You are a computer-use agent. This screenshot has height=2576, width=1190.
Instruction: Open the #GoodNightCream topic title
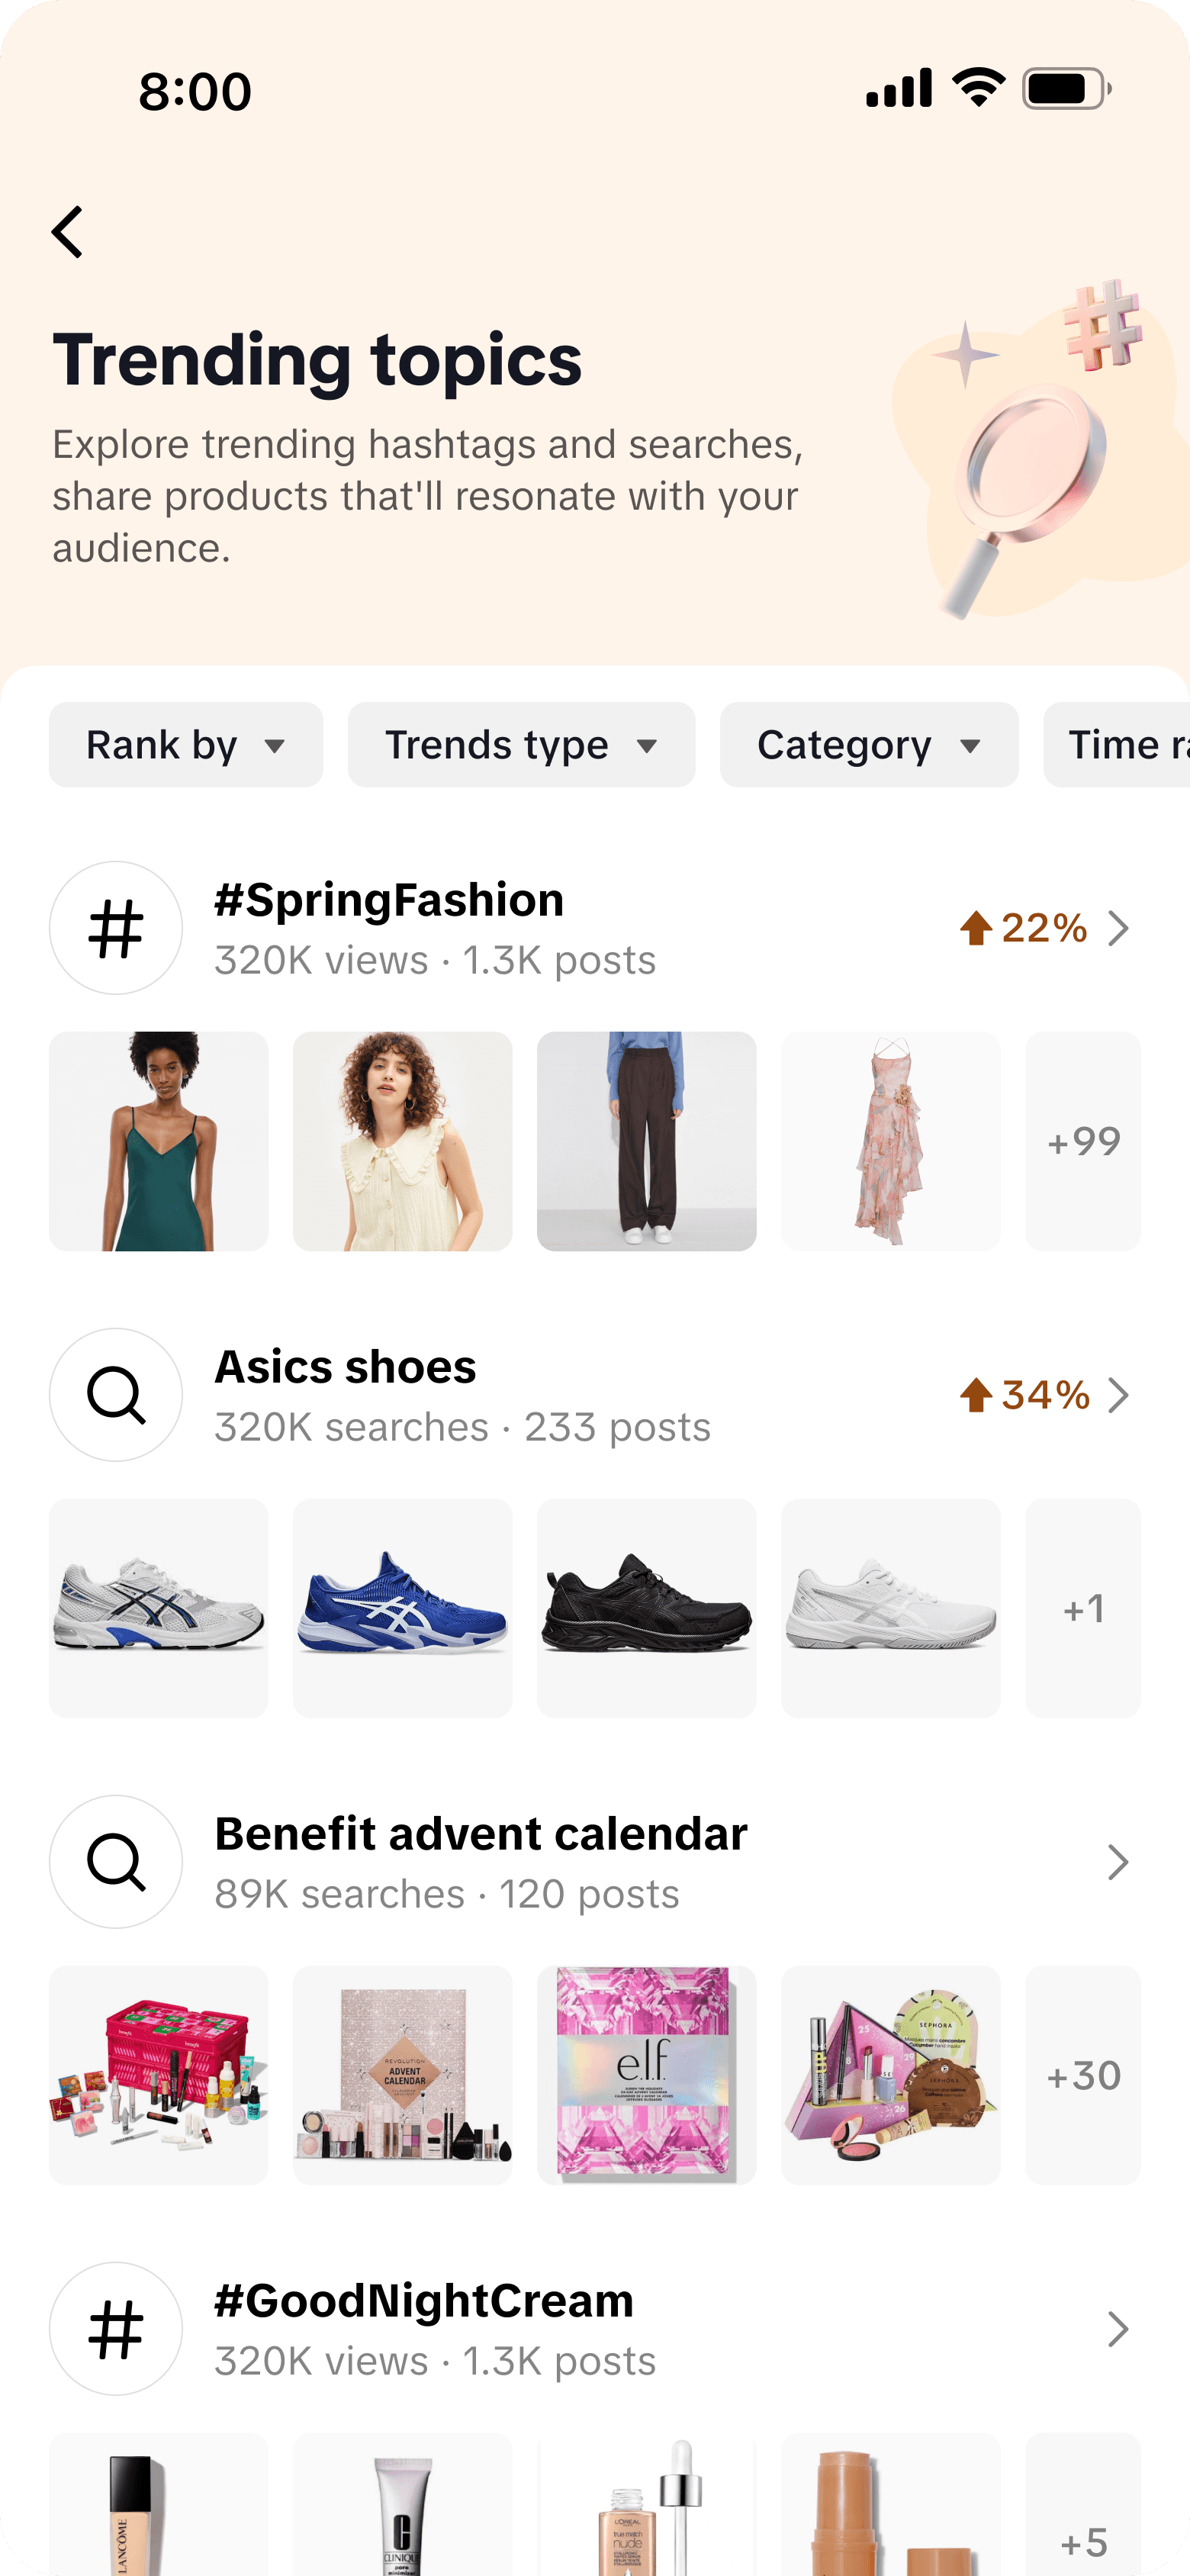424,2301
